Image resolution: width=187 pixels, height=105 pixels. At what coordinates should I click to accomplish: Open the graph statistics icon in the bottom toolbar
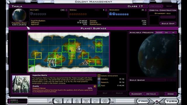coord(96,101)
